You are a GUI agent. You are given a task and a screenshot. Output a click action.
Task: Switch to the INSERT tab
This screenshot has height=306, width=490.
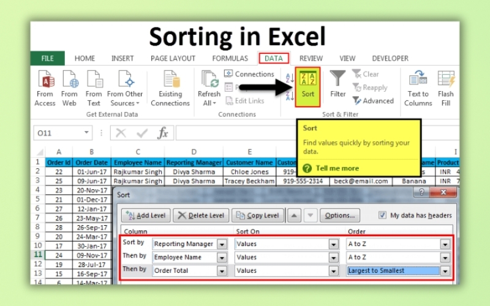[123, 58]
